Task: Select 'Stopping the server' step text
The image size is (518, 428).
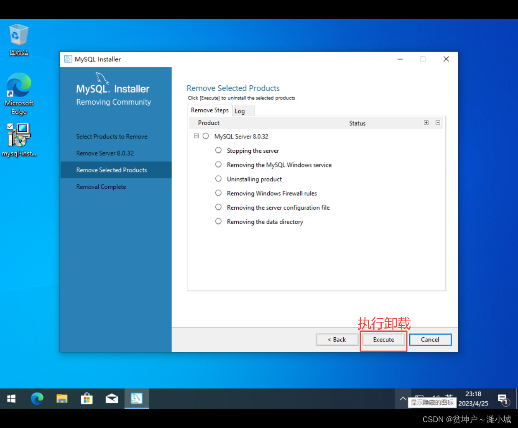Action: tap(253, 151)
